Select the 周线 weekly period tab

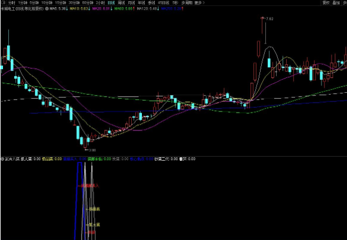coord(121,3)
